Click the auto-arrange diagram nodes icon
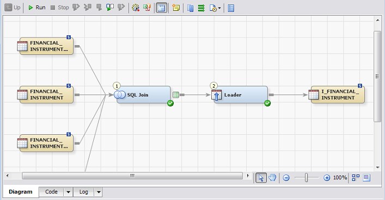This screenshot has width=385, height=200. pos(356,178)
